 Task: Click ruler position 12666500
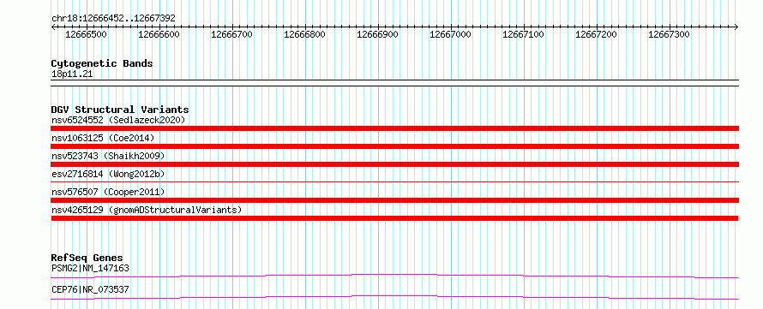pos(86,34)
